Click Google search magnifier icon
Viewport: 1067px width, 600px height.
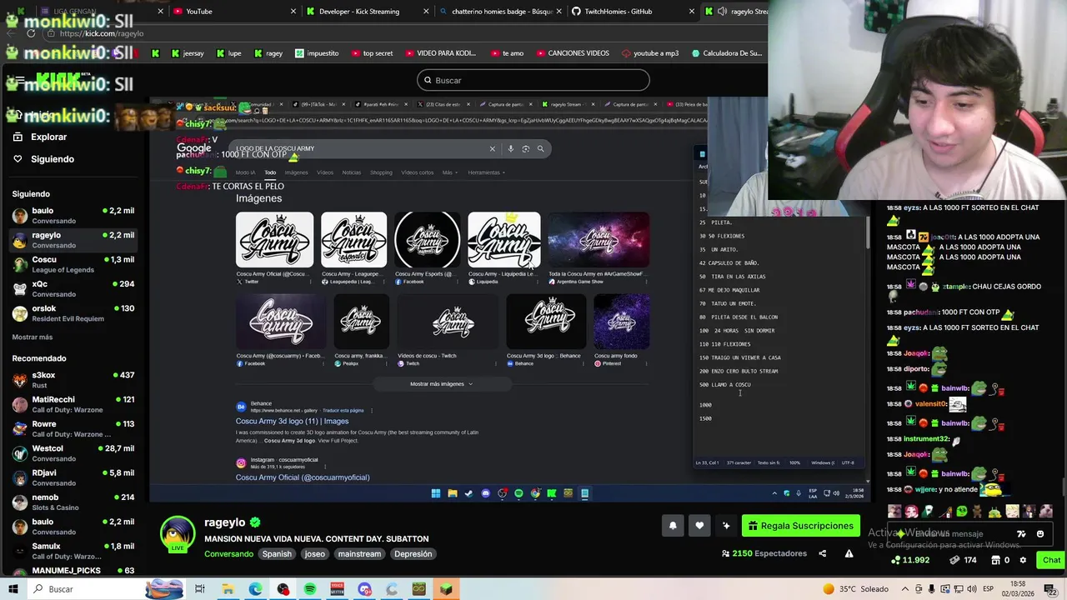(540, 149)
